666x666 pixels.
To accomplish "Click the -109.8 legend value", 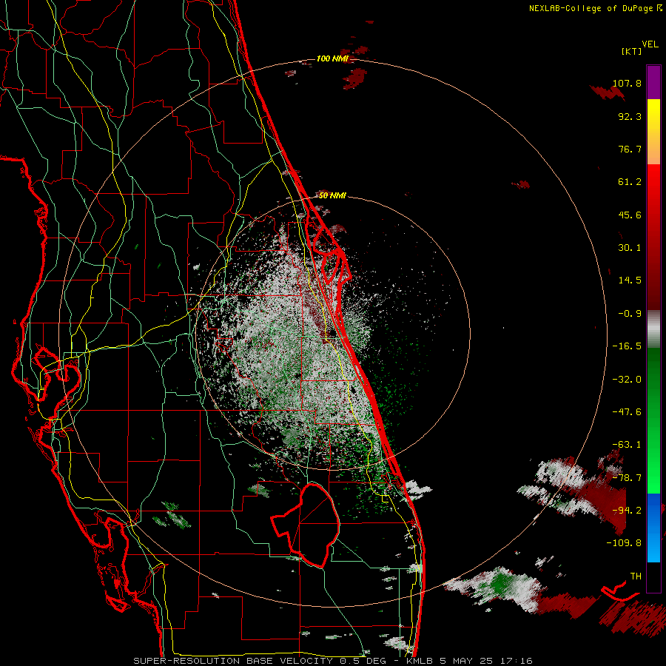I will pyautogui.click(x=624, y=543).
